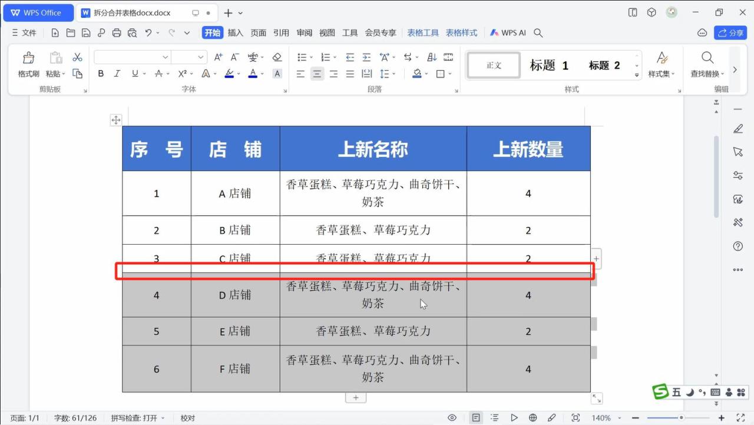The width and height of the screenshot is (754, 425).
Task: Expand the borders dropdown arrow
Action: [450, 74]
